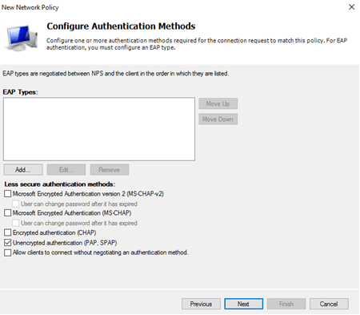Cancel the network policy wizard
This screenshot has height=315, width=360.
[x=329, y=304]
